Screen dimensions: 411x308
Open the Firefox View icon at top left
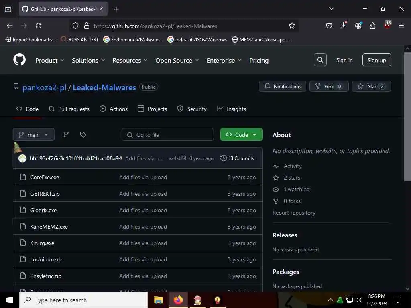click(x=8, y=9)
